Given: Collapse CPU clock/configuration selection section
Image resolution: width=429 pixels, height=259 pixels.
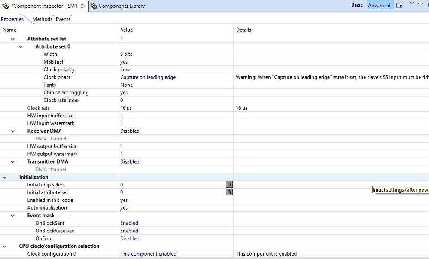Looking at the screenshot, I should click(x=4, y=246).
